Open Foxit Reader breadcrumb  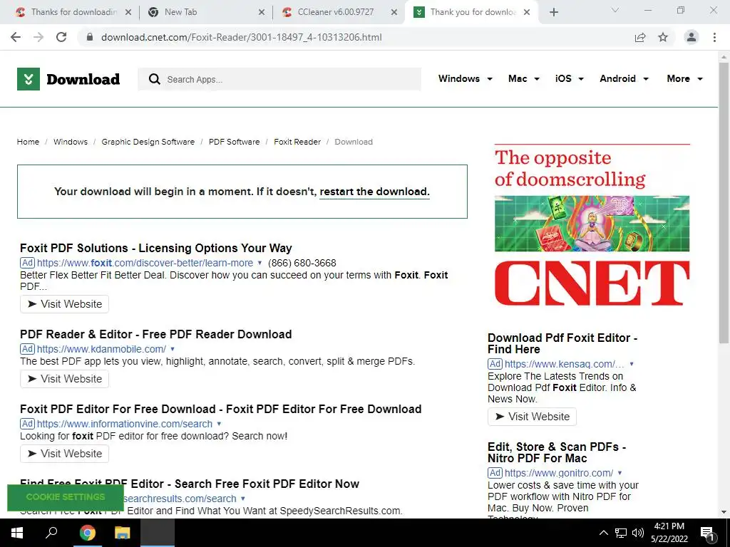click(297, 142)
